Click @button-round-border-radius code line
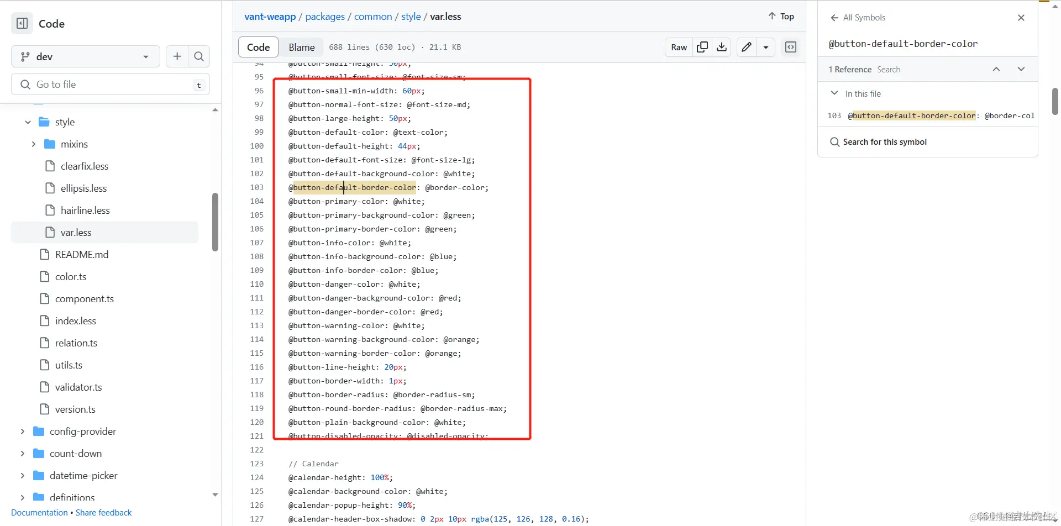 point(397,408)
